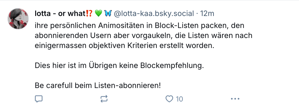This screenshot has width=299, height=109.
Task: Click the @lotta-kaa.bsky.social handle
Action: 154,13
